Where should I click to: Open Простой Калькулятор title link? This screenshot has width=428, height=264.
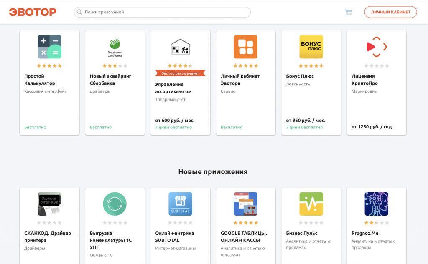(40, 80)
